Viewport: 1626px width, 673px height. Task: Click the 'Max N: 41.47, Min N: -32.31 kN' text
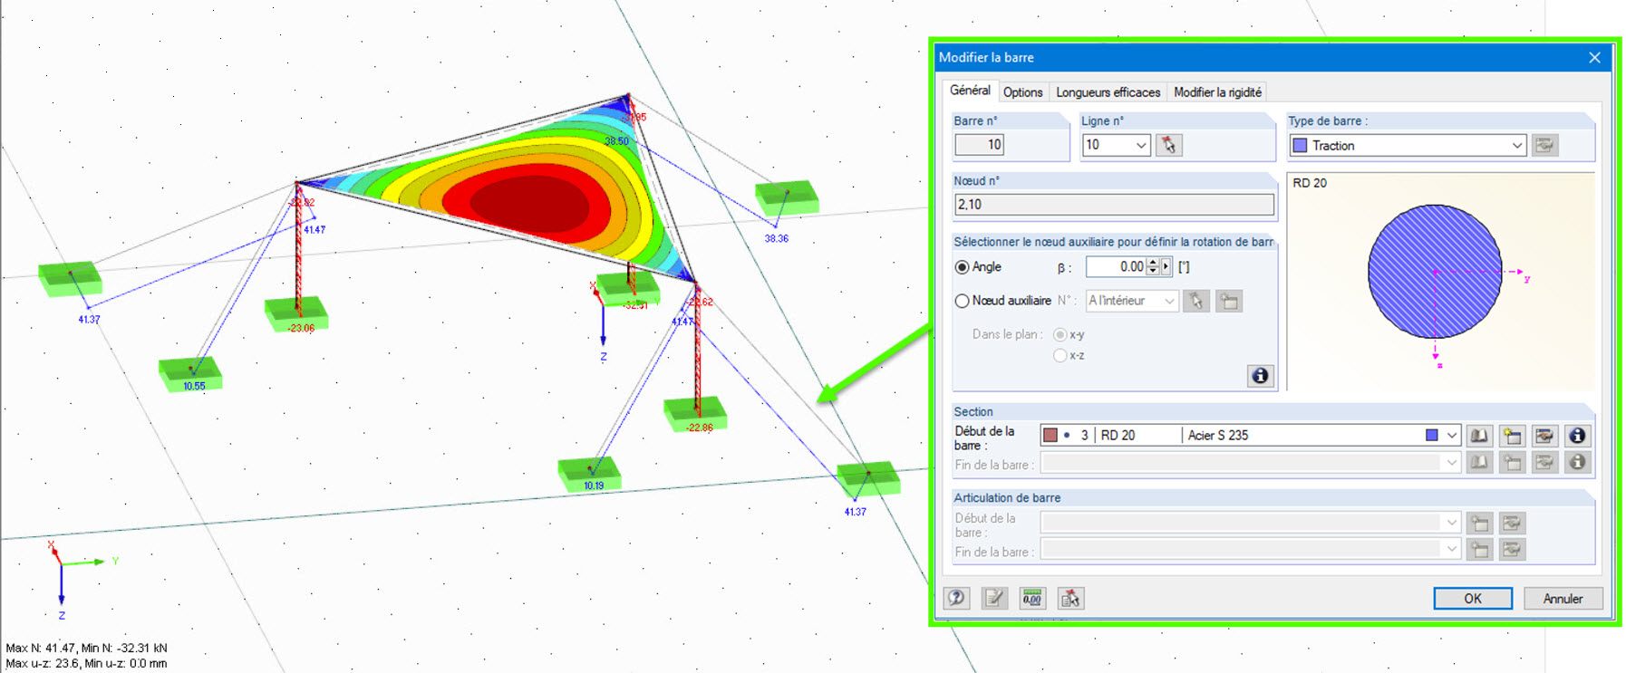pyautogui.click(x=86, y=649)
